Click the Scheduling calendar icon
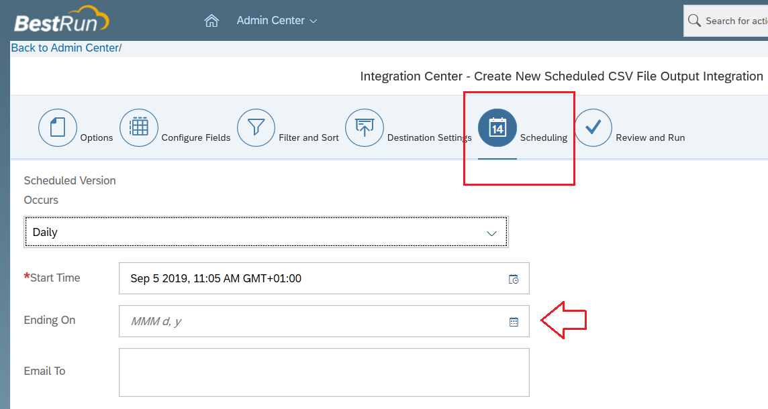This screenshot has width=768, height=409. [497, 127]
